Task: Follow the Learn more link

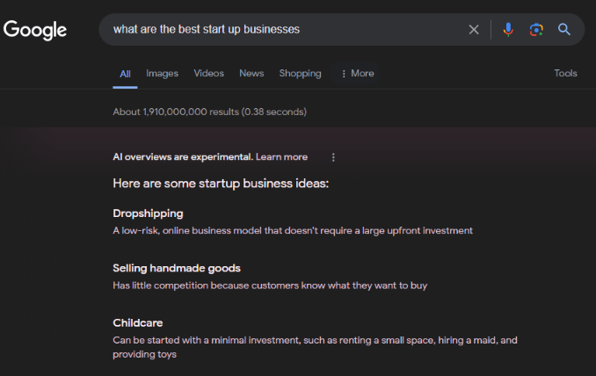Action: [x=281, y=157]
